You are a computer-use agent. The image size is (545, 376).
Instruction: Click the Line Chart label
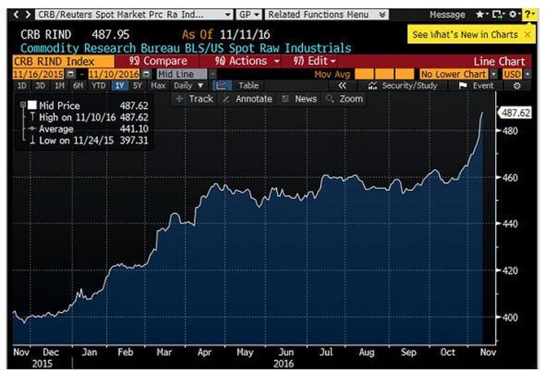tap(499, 62)
